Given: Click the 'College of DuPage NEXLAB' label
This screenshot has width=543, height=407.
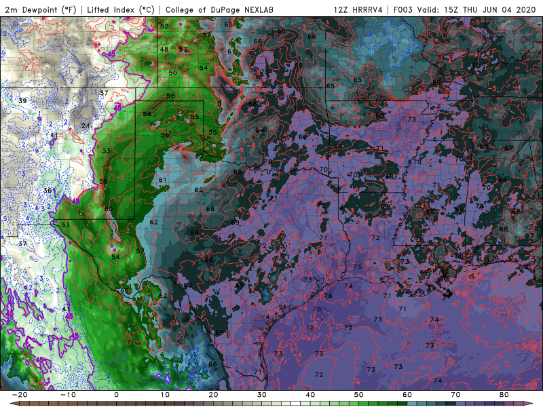Looking at the screenshot, I should coord(219,9).
